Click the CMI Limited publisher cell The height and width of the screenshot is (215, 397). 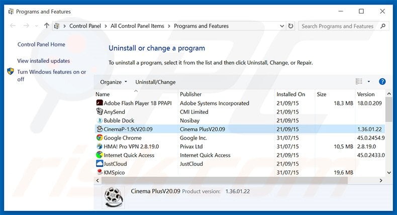click(x=194, y=112)
